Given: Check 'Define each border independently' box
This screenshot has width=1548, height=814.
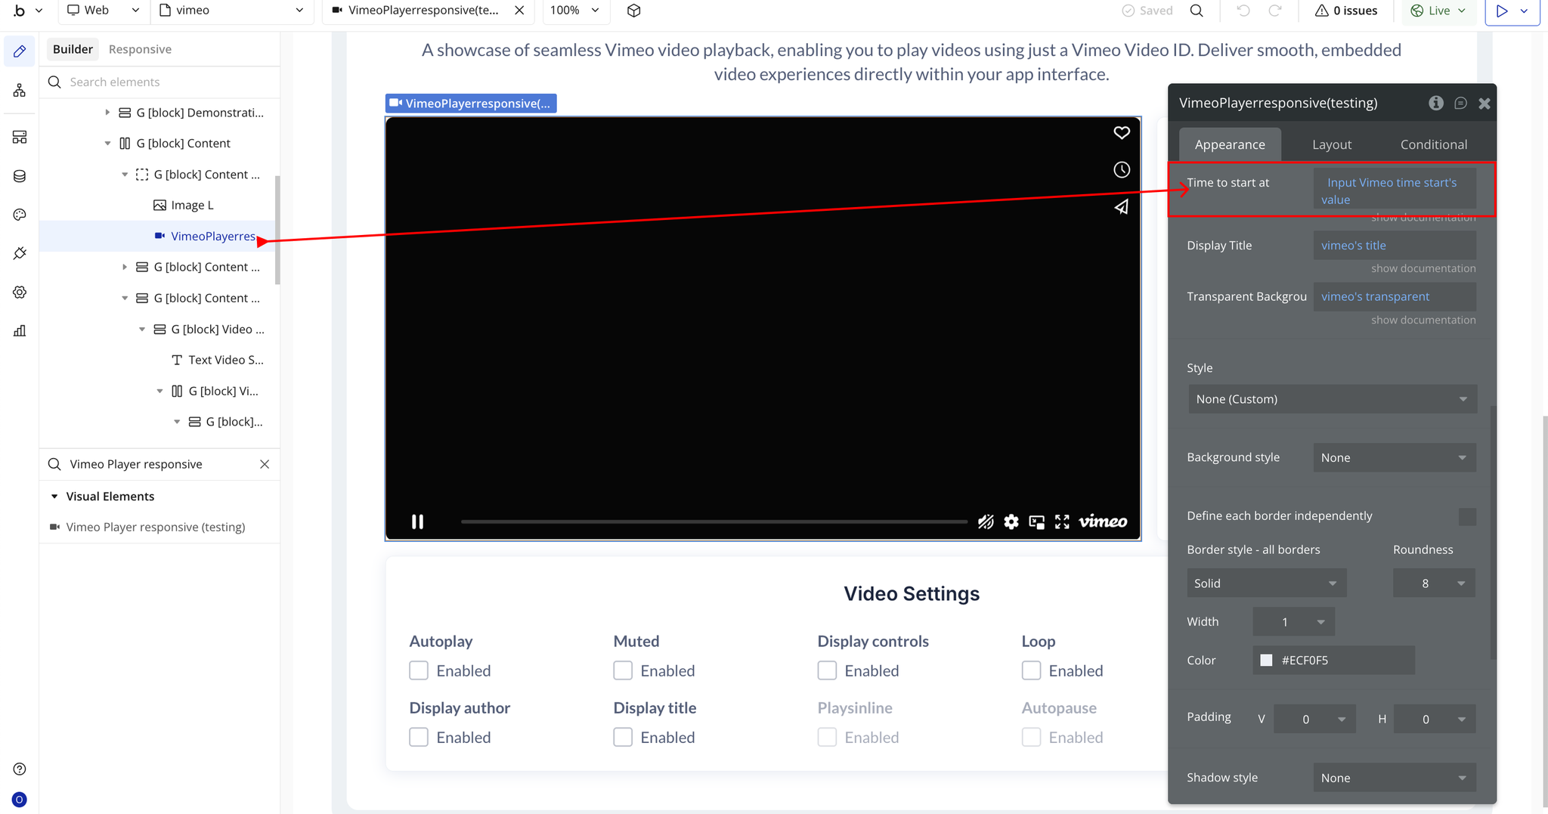Looking at the screenshot, I should [1467, 516].
